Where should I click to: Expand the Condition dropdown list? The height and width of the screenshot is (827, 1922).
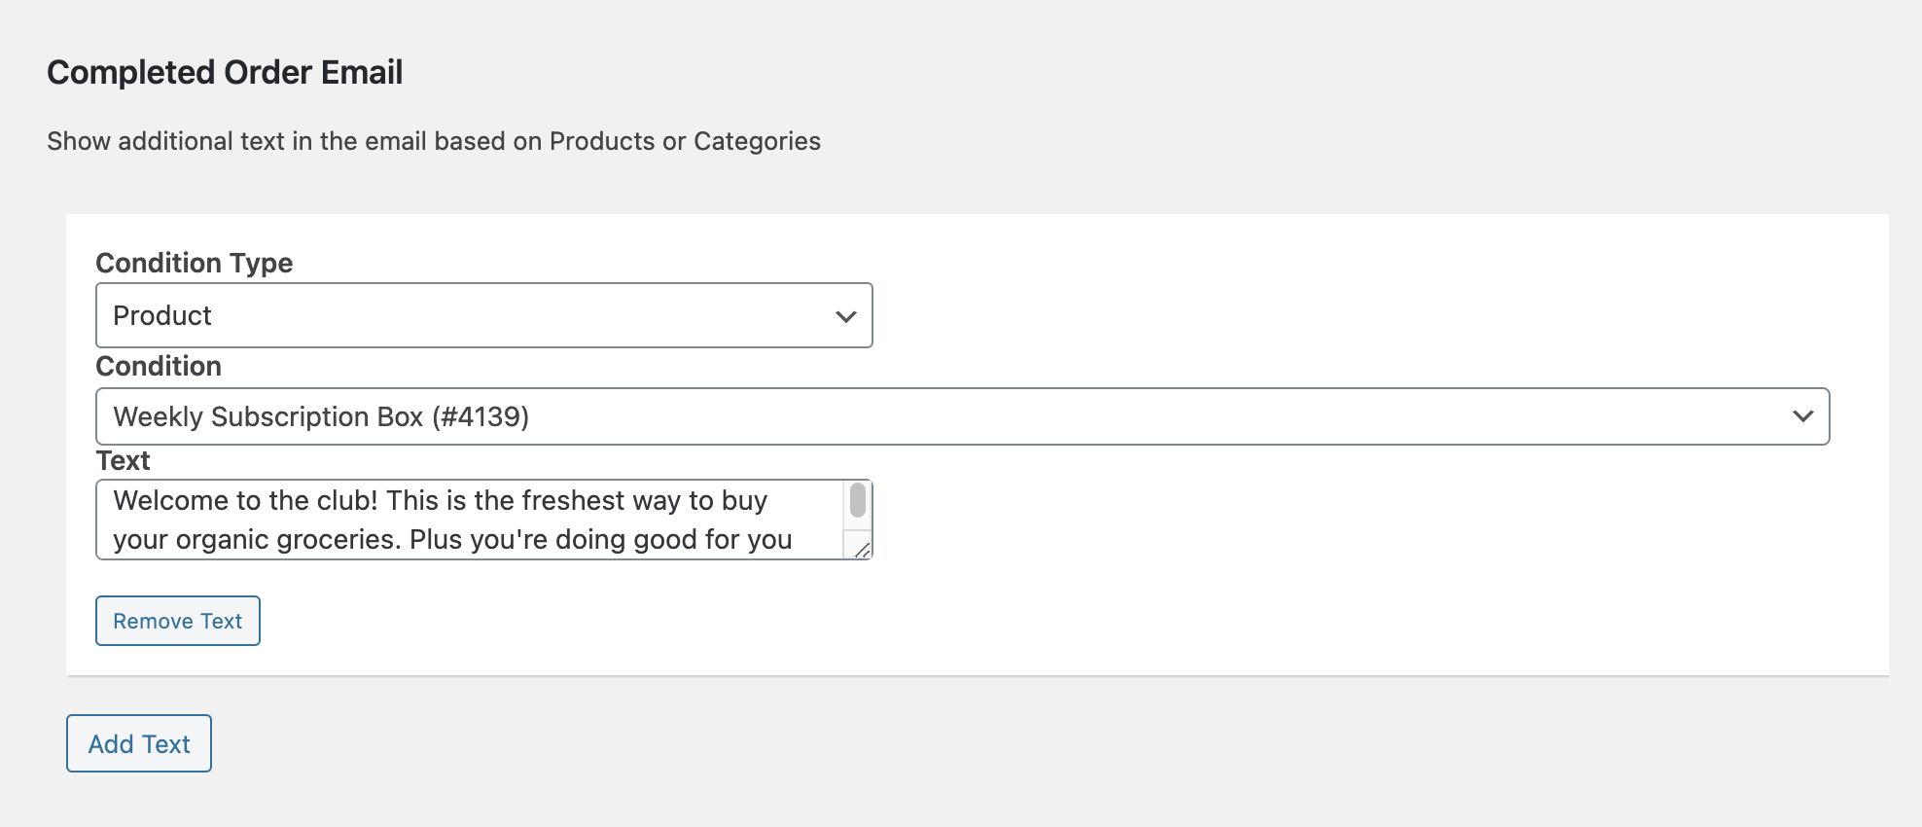pyautogui.click(x=961, y=416)
